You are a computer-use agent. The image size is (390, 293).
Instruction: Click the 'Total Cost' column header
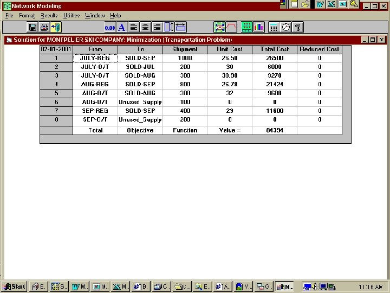pyautogui.click(x=275, y=49)
